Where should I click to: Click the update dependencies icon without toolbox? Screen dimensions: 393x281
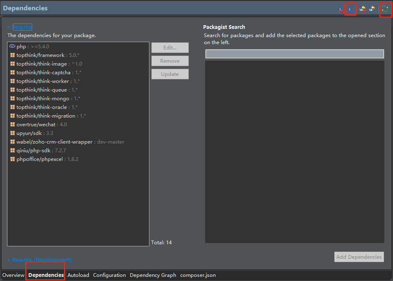[x=372, y=9]
